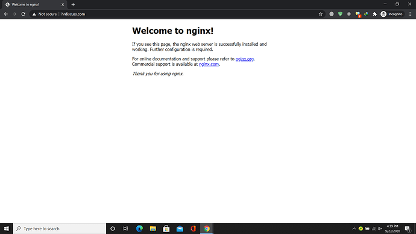Go back to the previous page

(6, 14)
